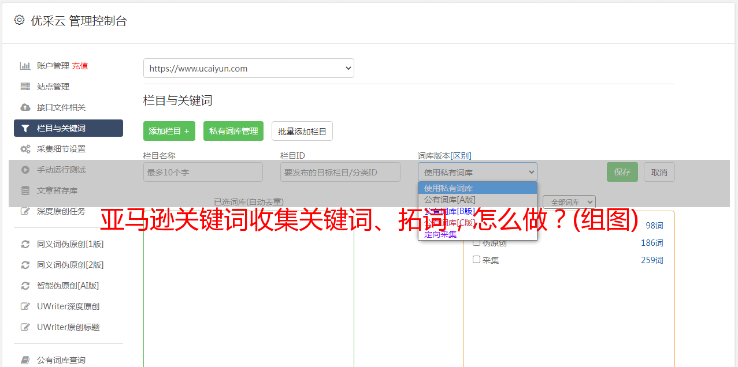
Task: Click the cloud upload icon for 接口文件相关
Action: [x=25, y=107]
